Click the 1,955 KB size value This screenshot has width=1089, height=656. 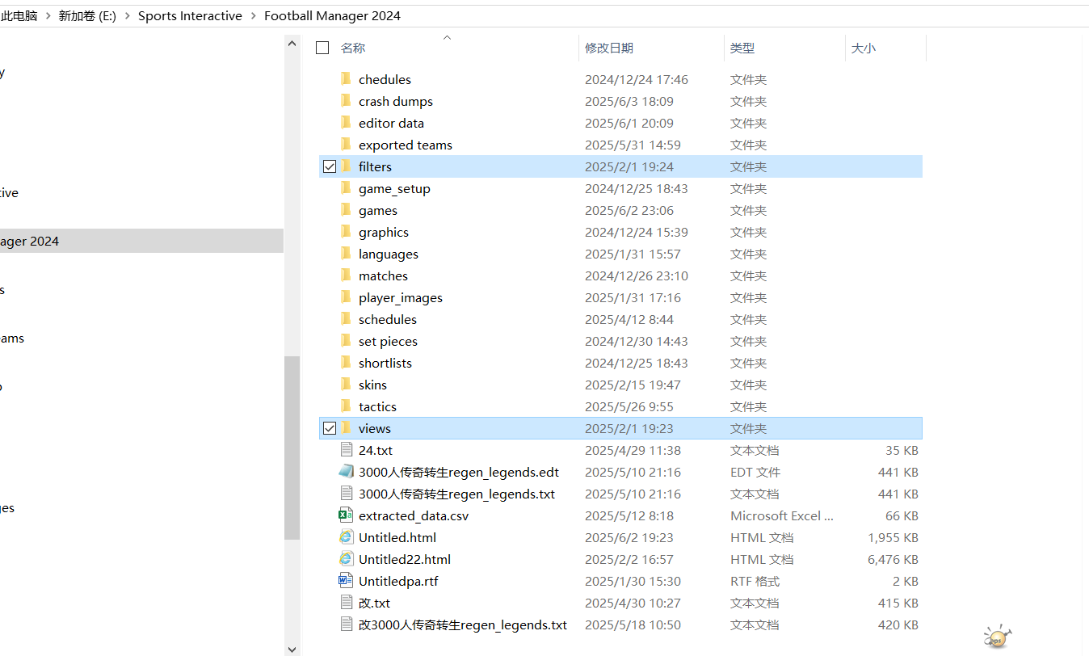point(893,537)
